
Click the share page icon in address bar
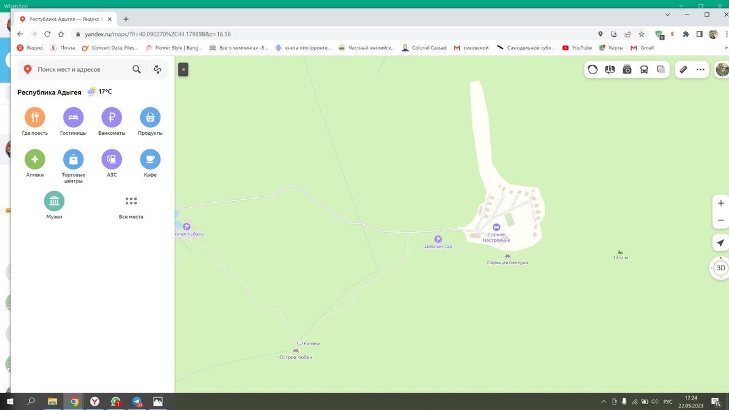[x=628, y=34]
